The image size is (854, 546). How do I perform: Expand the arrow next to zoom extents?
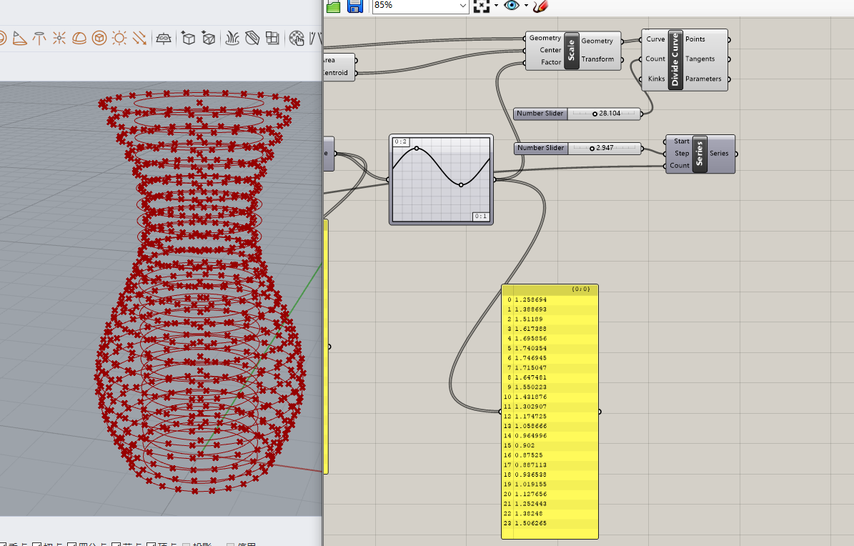pyautogui.click(x=495, y=6)
